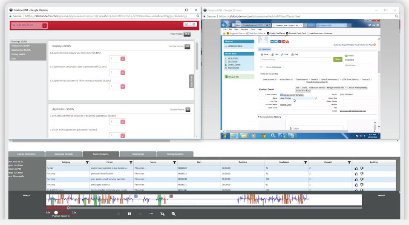The height and width of the screenshot is (225, 409).
Task: Open answer dropdown for question 1.2
Action: click(123, 136)
